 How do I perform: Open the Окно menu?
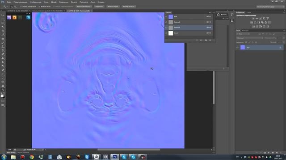click(93, 2)
